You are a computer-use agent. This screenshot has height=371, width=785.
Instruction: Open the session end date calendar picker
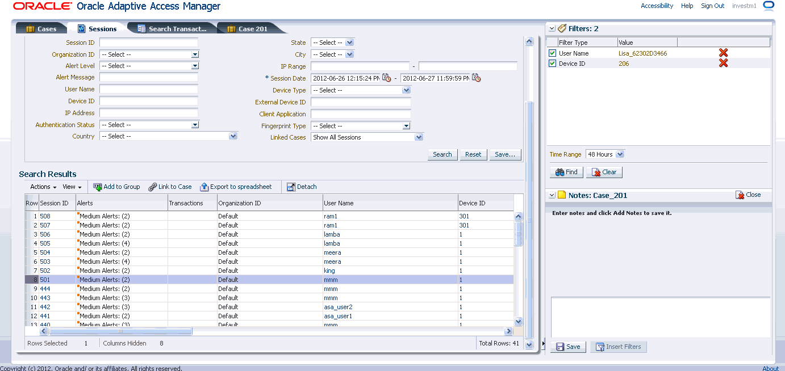[x=477, y=78]
